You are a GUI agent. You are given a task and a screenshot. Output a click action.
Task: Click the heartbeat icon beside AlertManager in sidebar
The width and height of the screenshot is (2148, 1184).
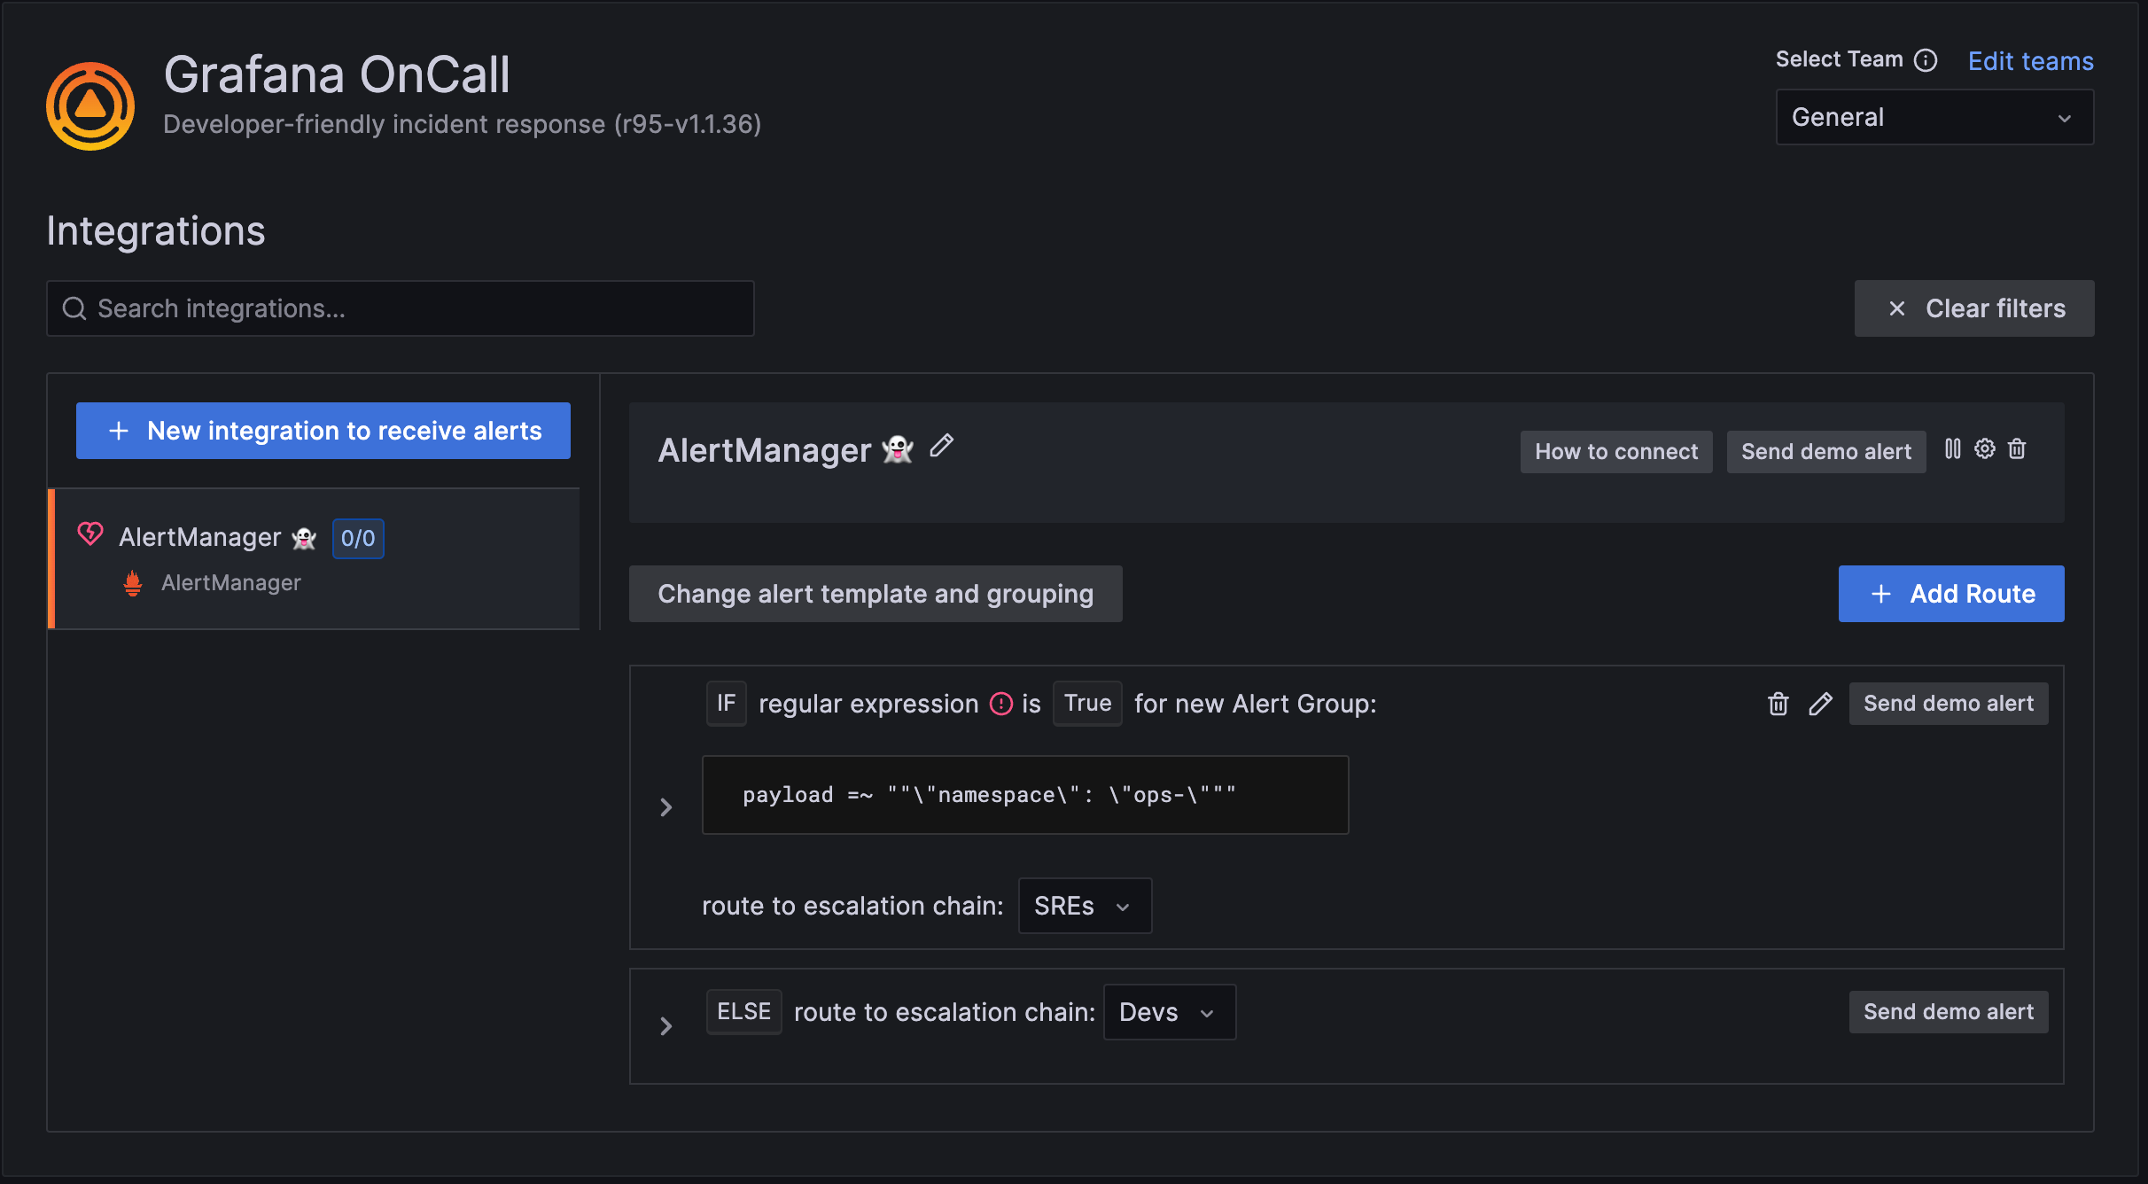pos(89,534)
